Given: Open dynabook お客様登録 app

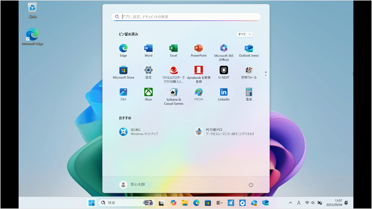Looking at the screenshot, I should [x=199, y=74].
